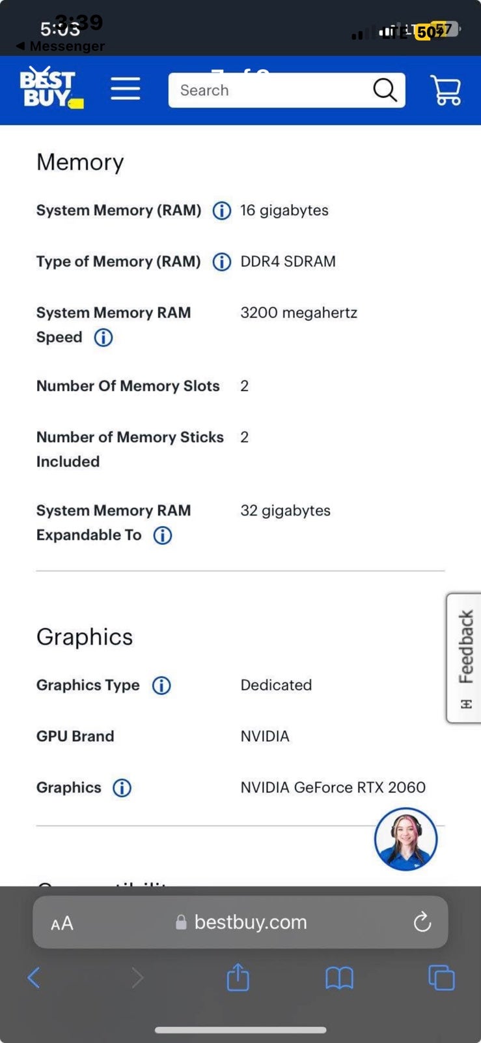This screenshot has width=481, height=1043.
Task: Show info for Type of Memory (RAM)
Action: tap(222, 262)
